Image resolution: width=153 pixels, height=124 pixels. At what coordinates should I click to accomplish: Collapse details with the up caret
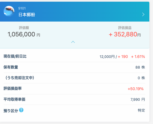[73, 42]
